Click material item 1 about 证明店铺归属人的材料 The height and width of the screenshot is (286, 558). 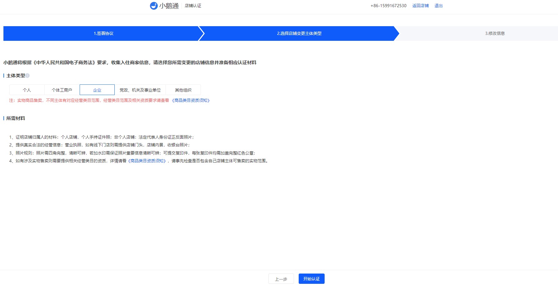click(x=102, y=137)
